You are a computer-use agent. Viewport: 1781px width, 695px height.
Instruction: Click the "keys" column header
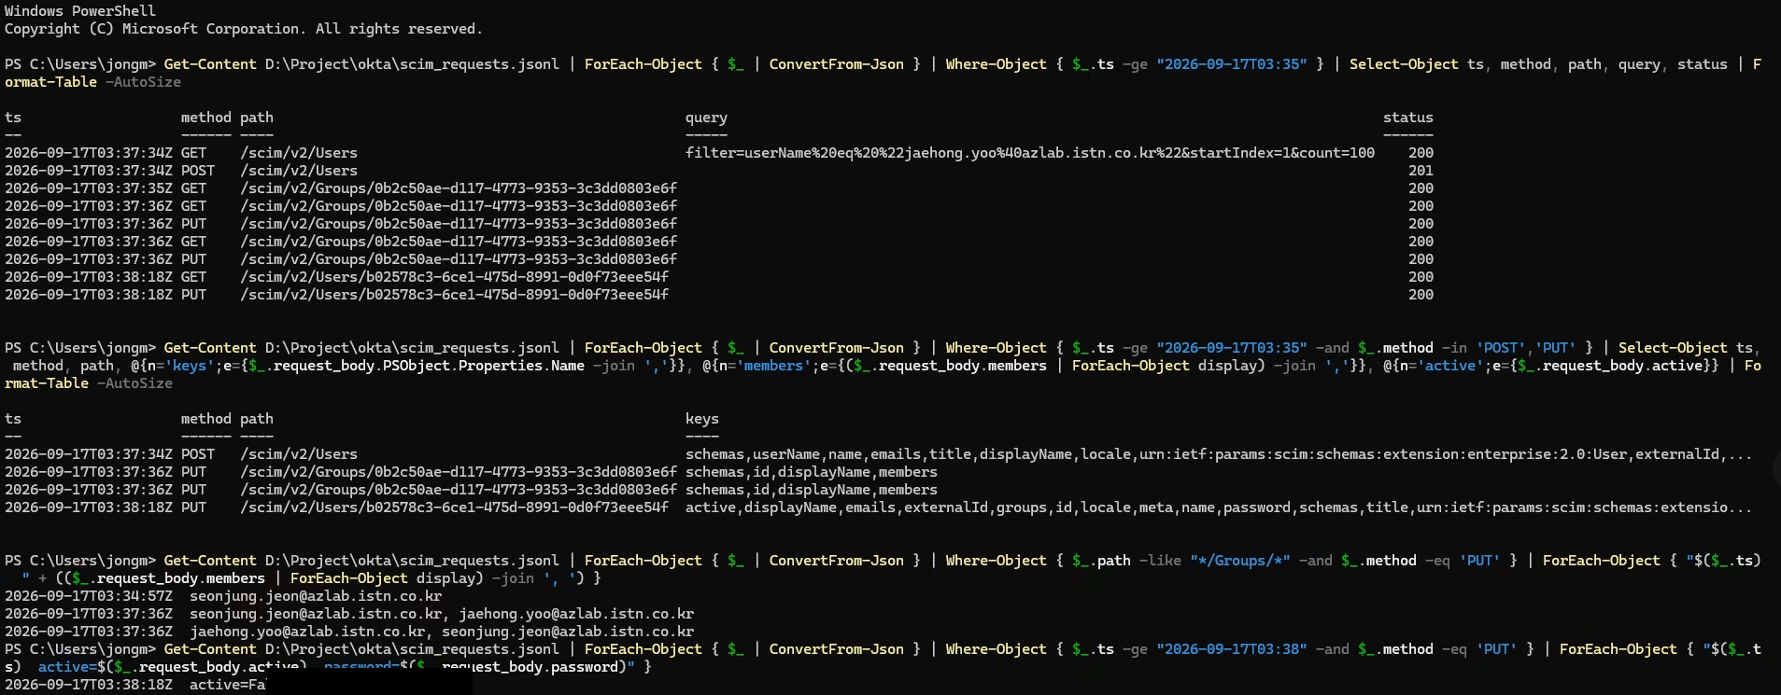(x=702, y=419)
